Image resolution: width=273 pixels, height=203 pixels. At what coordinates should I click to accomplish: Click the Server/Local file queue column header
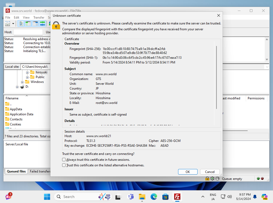(17, 144)
